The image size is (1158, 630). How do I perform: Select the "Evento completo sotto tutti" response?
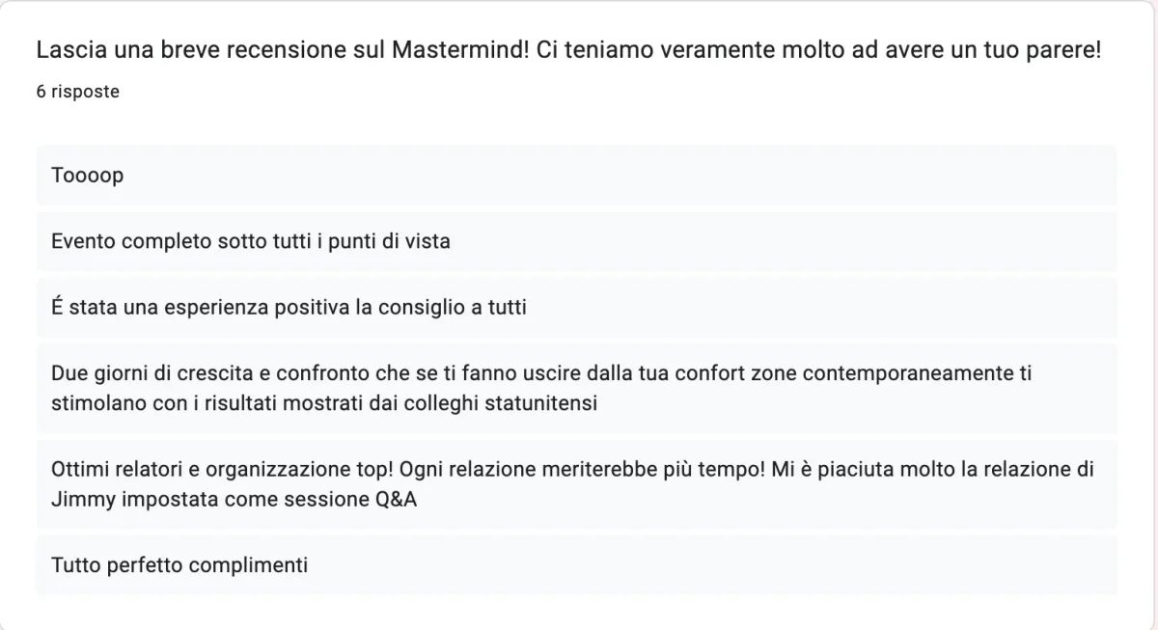pyautogui.click(x=576, y=241)
